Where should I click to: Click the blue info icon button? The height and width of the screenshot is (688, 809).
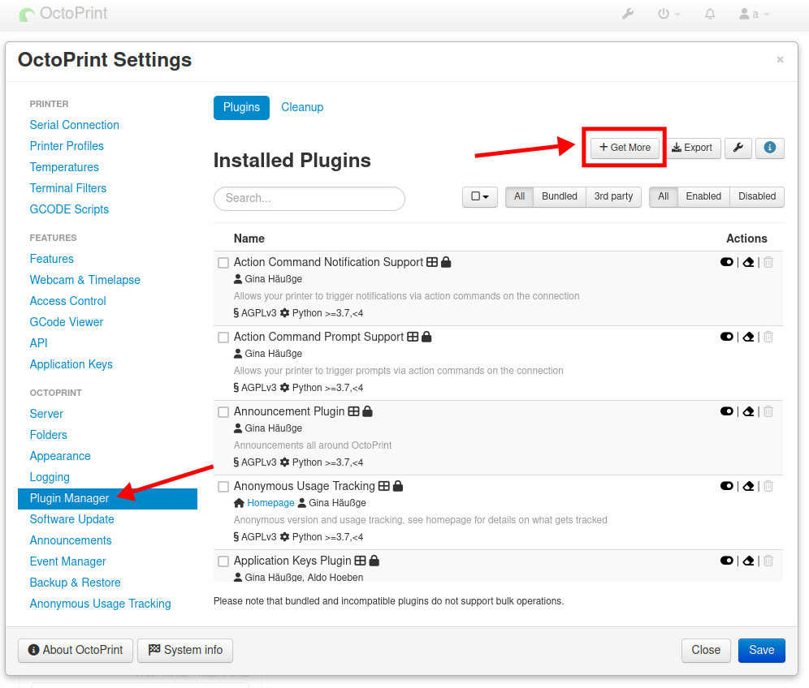769,148
